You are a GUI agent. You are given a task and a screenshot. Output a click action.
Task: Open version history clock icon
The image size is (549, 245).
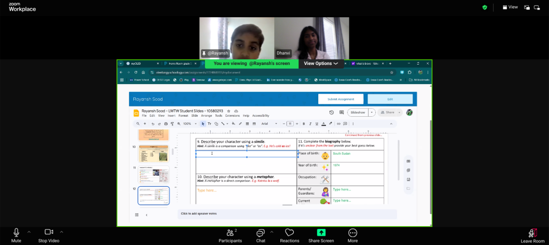pyautogui.click(x=332, y=112)
